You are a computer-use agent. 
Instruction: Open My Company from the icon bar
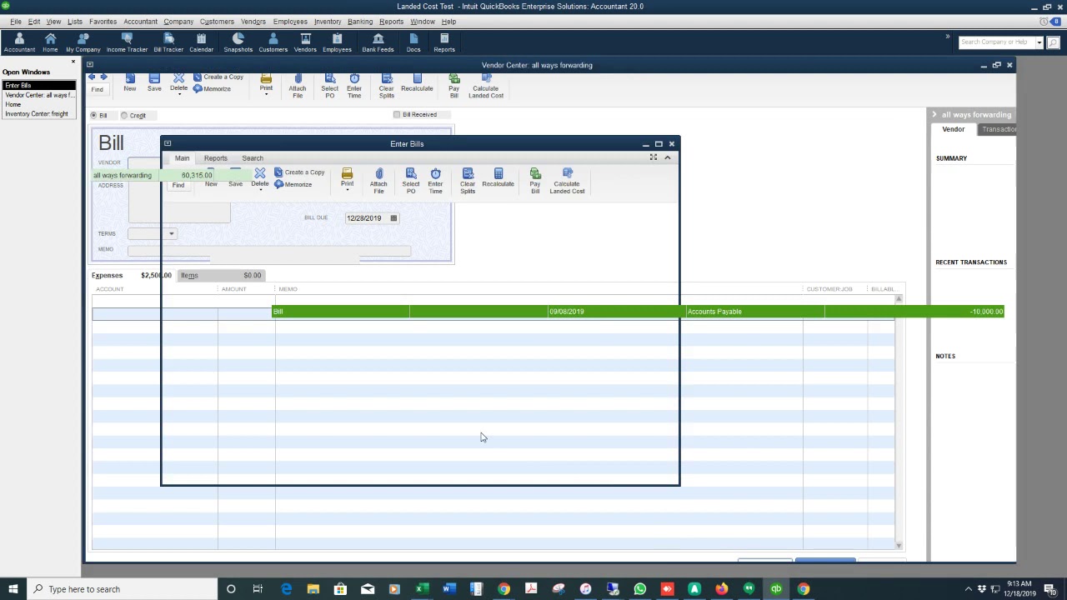pyautogui.click(x=83, y=42)
